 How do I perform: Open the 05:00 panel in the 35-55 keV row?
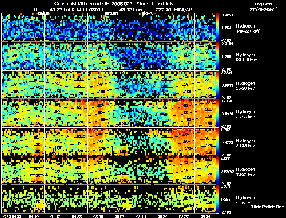click(x=98, y=113)
